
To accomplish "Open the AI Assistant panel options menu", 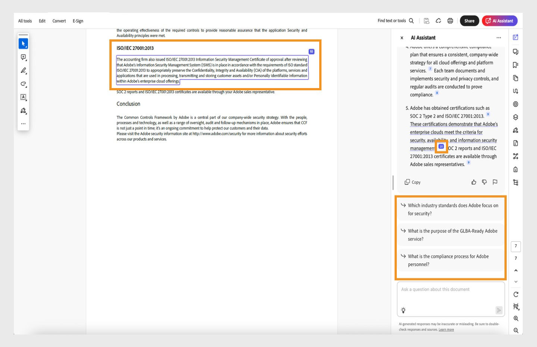I will click(499, 38).
